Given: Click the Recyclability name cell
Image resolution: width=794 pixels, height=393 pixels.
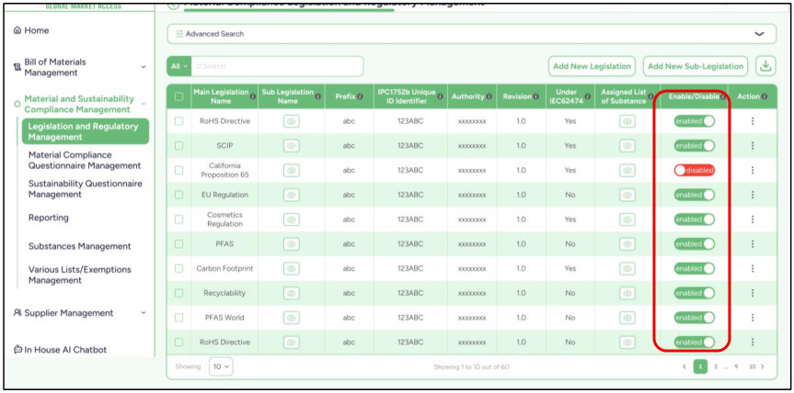Looking at the screenshot, I should pos(224,293).
